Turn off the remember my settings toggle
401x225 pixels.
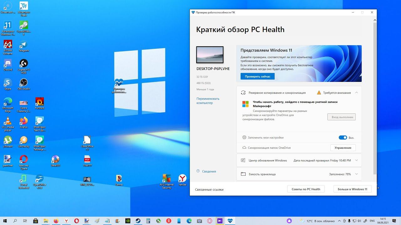(x=343, y=137)
